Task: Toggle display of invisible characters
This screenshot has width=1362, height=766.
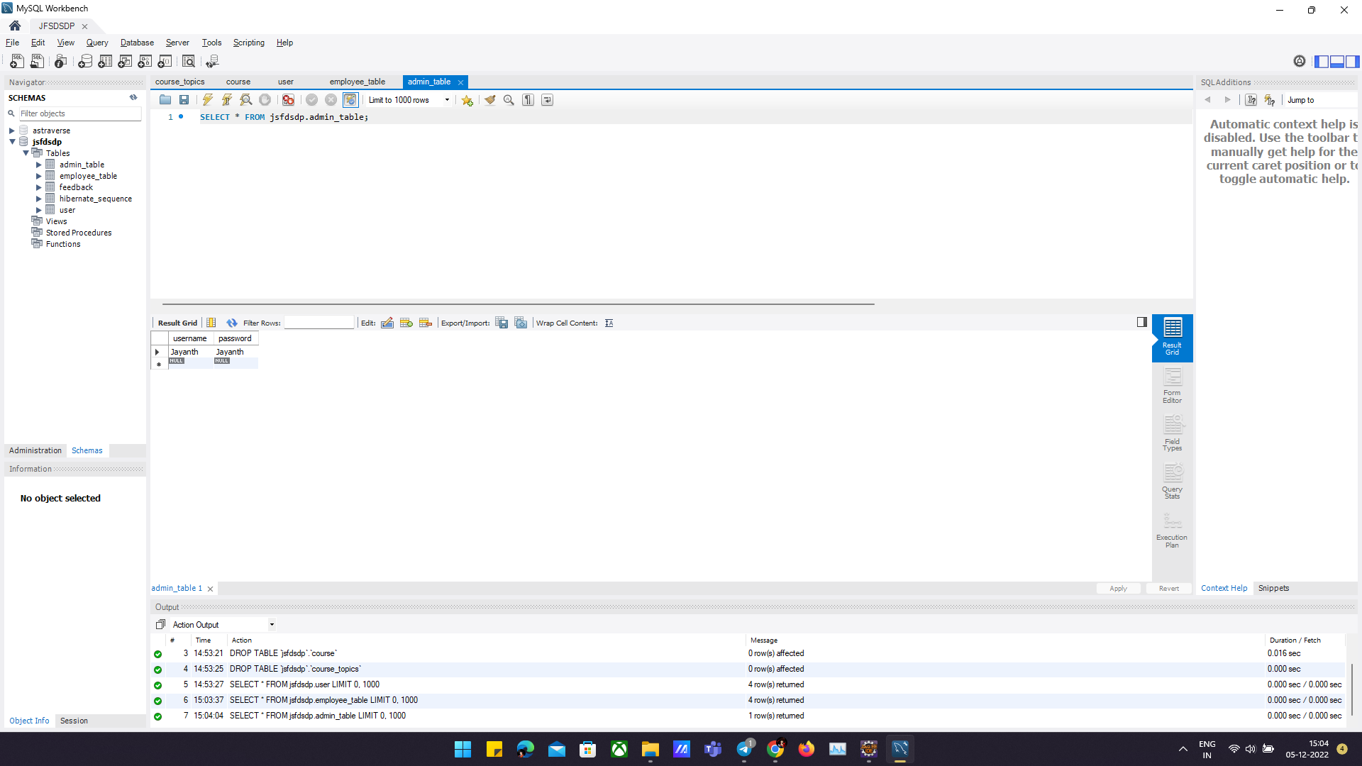Action: (x=528, y=100)
